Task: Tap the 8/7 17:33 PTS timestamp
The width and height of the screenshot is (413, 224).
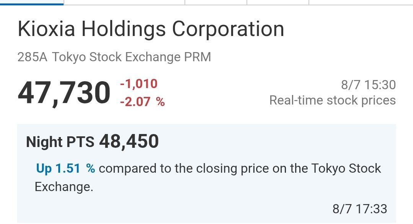Action: (360, 209)
